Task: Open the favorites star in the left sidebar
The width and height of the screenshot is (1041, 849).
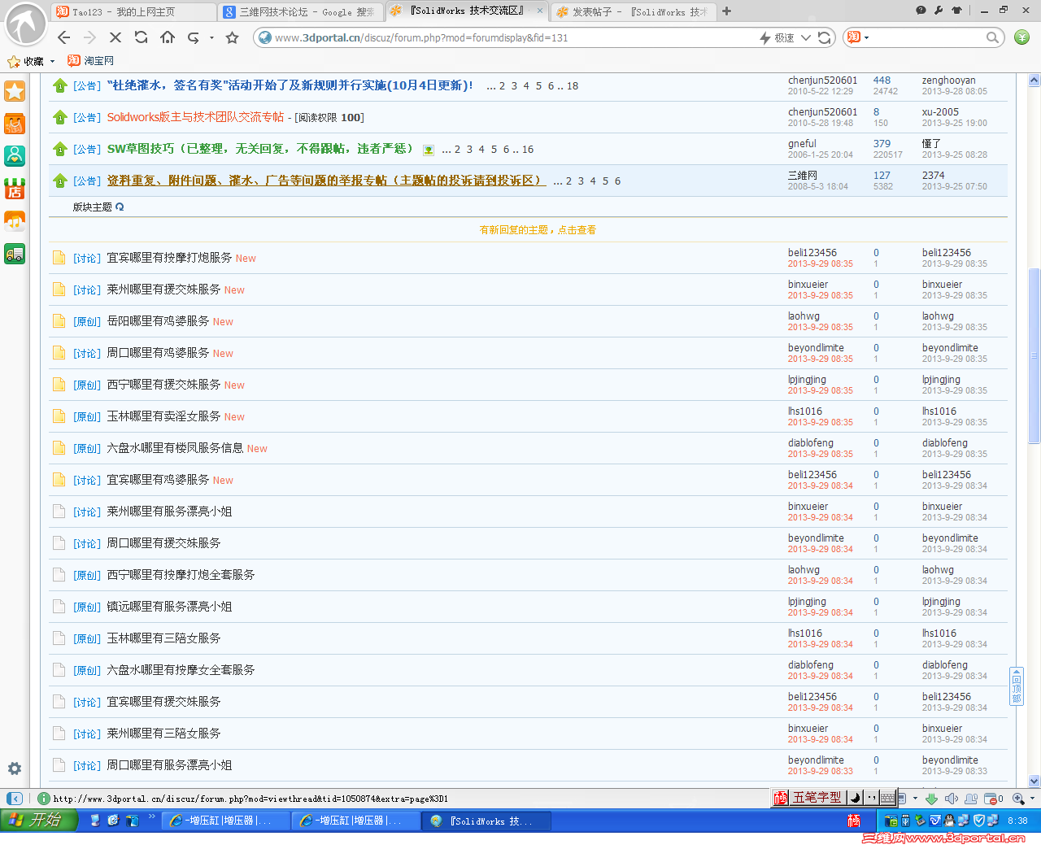Action: pos(15,91)
